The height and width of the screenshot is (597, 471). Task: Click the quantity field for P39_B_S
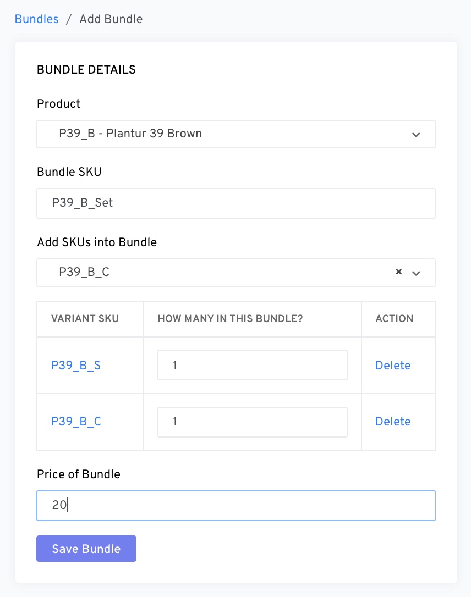252,365
